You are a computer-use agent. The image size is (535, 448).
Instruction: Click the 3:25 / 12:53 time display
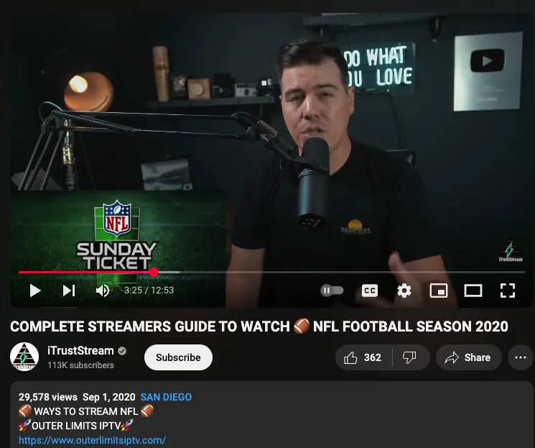point(149,291)
